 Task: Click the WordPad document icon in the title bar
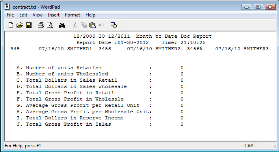coord(7,7)
